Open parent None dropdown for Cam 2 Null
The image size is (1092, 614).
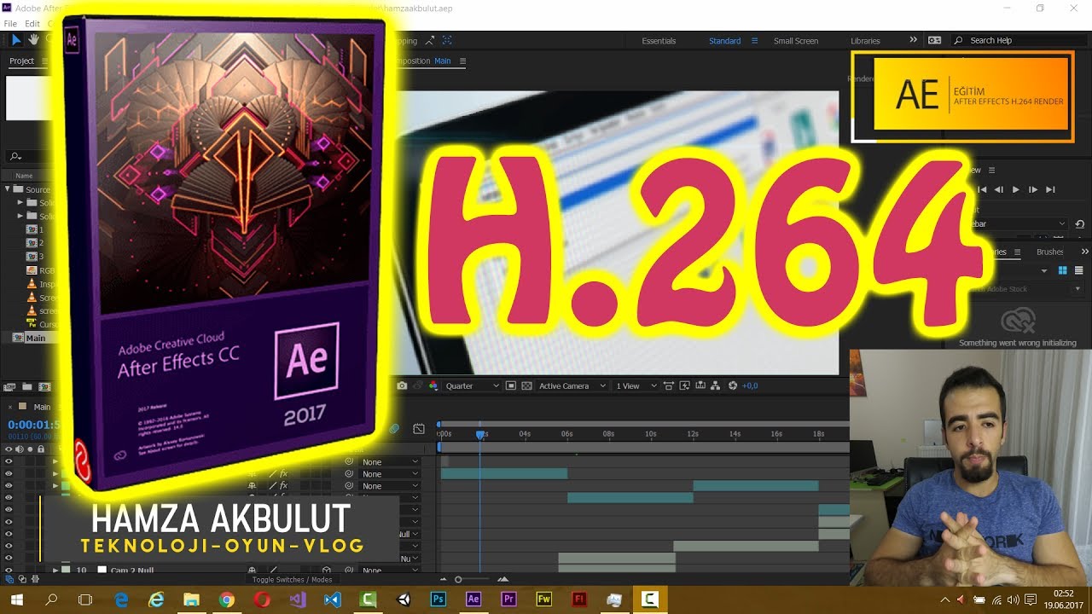point(389,570)
